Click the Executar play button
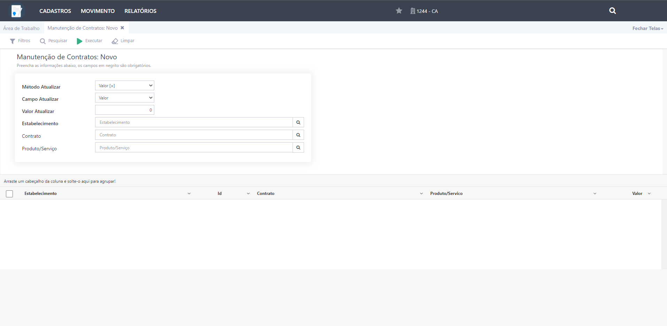 [90, 41]
